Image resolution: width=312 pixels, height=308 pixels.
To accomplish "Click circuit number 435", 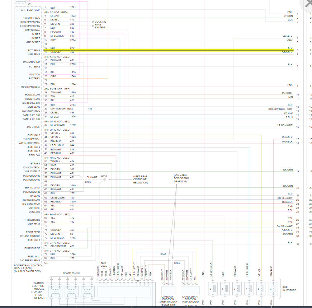I will pos(90,108).
